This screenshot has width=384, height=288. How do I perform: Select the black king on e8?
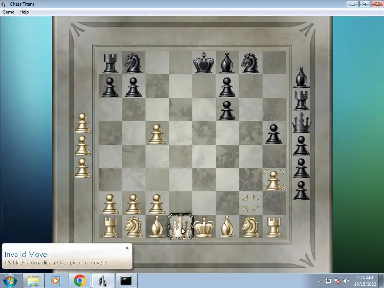[204, 63]
